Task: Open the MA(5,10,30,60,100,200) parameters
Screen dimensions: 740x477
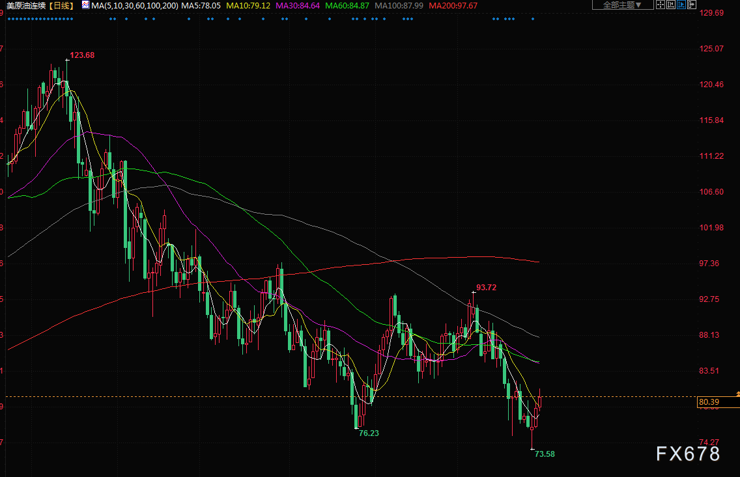Action: coord(134,6)
